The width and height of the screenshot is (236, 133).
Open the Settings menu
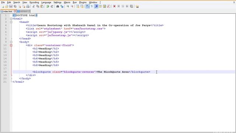[58, 3]
